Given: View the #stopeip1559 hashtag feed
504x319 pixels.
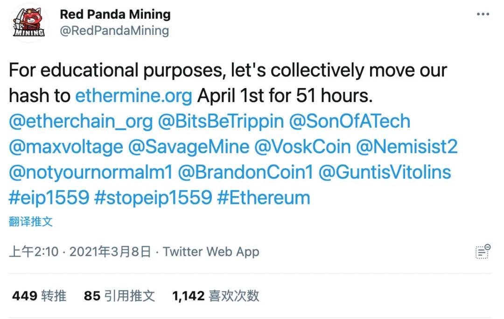Looking at the screenshot, I should tap(153, 197).
